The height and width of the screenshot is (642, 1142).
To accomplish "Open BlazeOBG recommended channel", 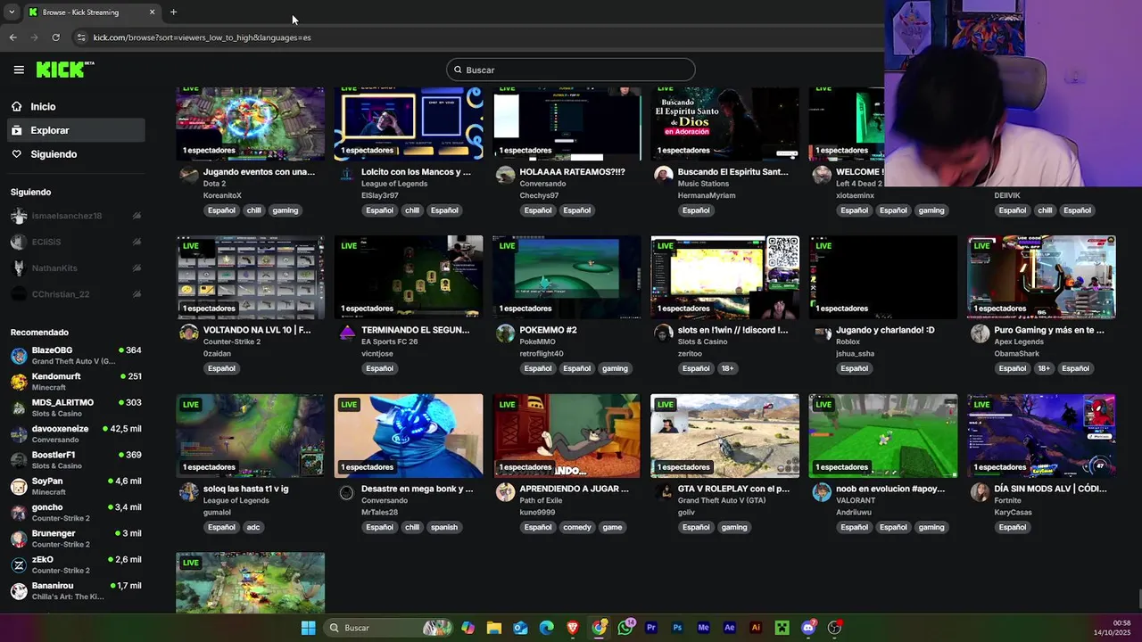I will pos(76,356).
